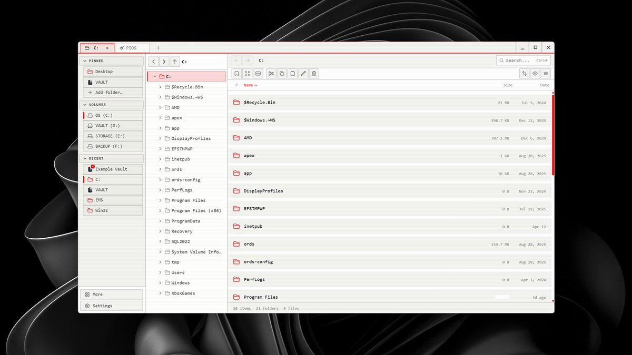Click the Example Vault icon with red badge
The width and height of the screenshot is (632, 355).
[91, 169]
